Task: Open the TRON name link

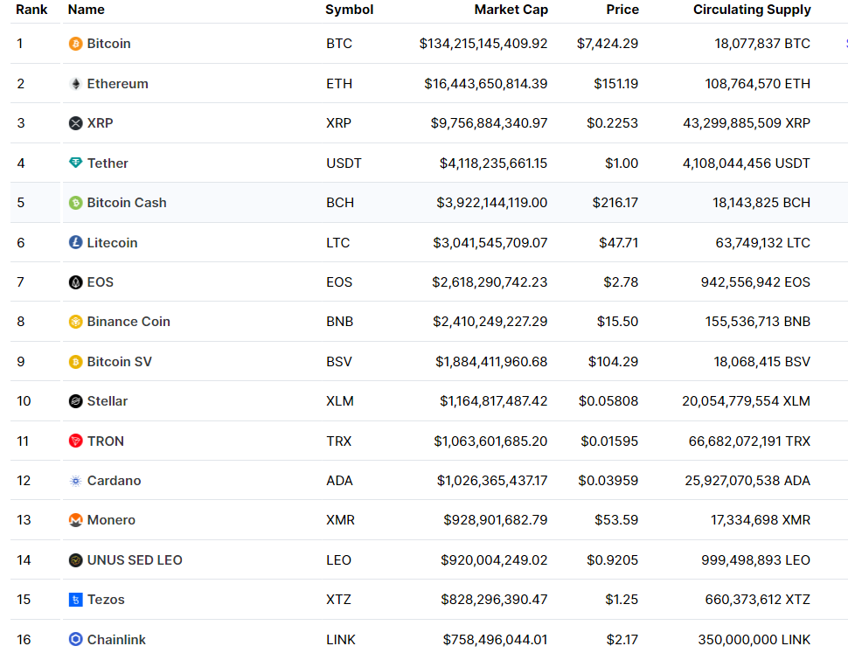Action: (106, 441)
